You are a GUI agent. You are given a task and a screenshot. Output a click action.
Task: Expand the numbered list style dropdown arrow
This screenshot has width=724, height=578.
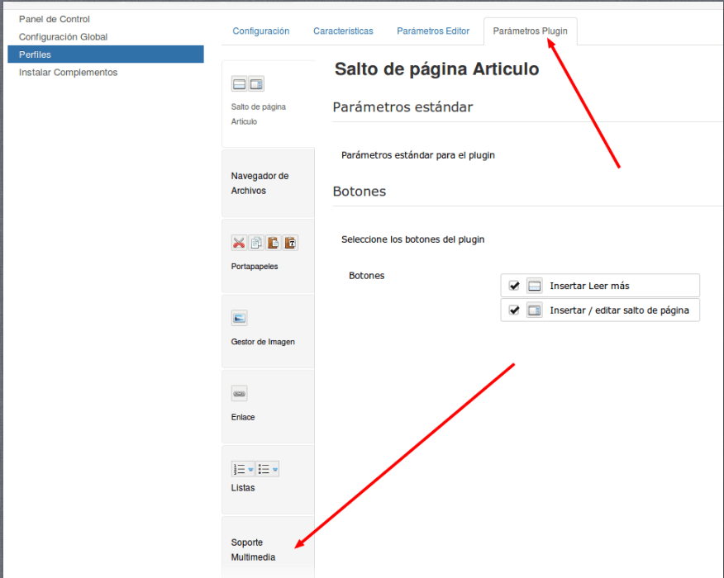(x=250, y=470)
